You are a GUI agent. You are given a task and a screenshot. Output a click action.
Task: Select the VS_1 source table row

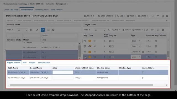pyautogui.click(x=42, y=52)
